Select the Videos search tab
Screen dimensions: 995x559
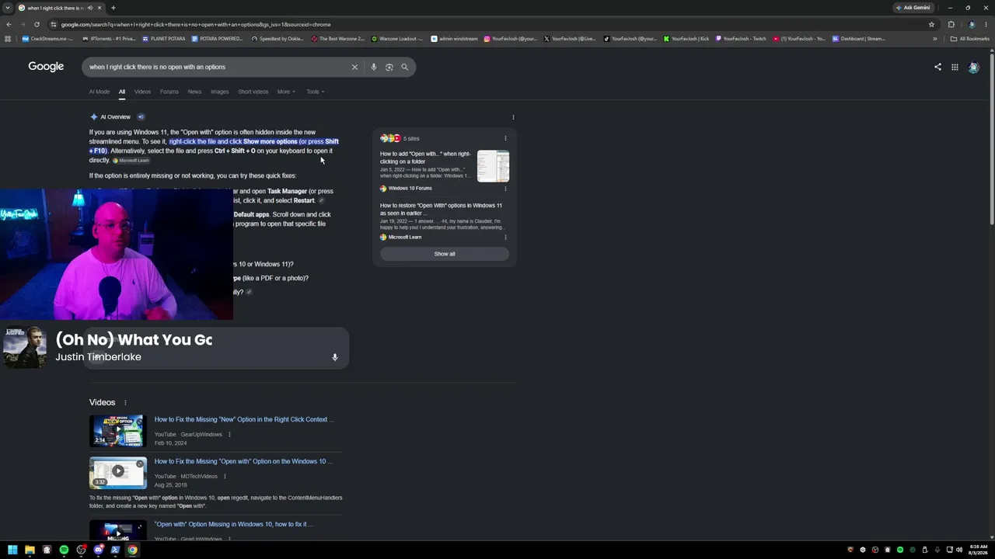142,92
